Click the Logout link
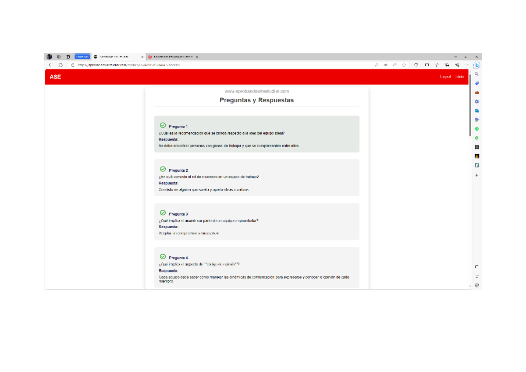 pyautogui.click(x=444, y=77)
